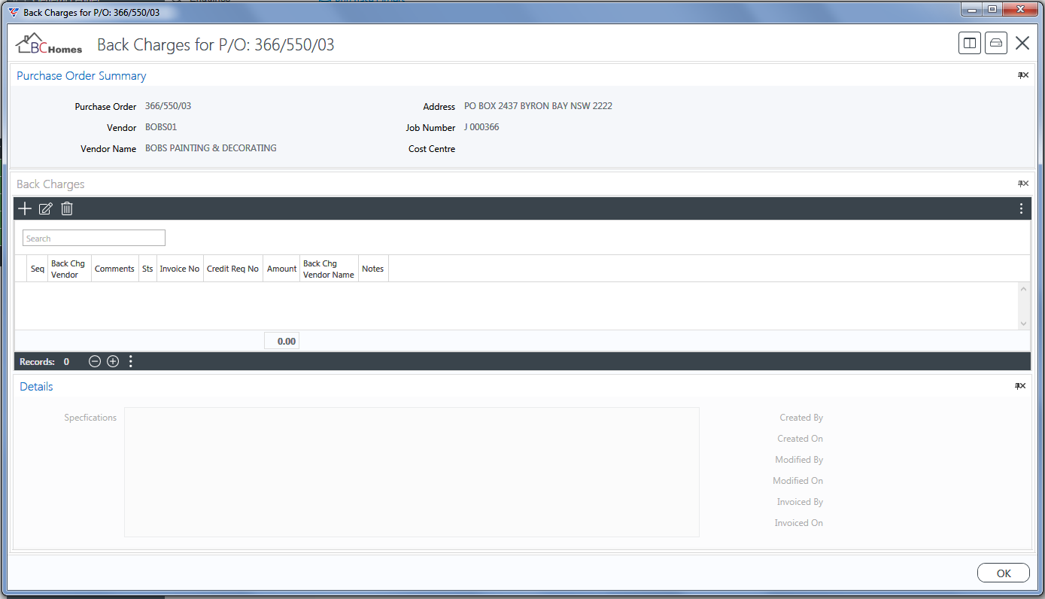The image size is (1045, 599).
Task: Expand rows with the plus circle icon
Action: 113,361
